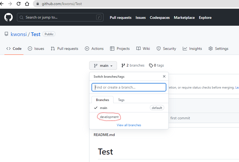Open Issues in top navigation bar
Viewport: 239px width, 162px height.
[x=141, y=17]
